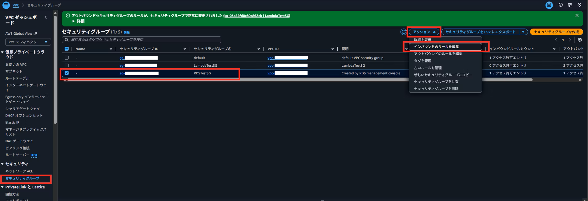This screenshot has height=201, width=588.
Task: Choose セキュリティグループを削除
Action: point(445,89)
